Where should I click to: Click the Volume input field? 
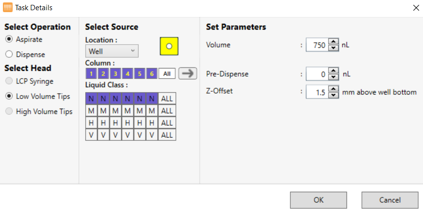(317, 45)
